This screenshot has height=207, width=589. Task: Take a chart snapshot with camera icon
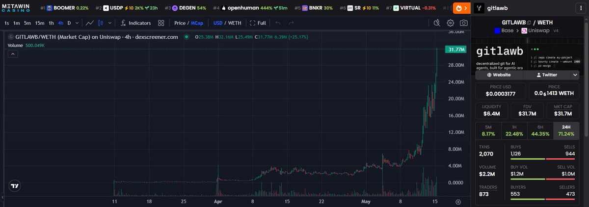[x=463, y=23]
